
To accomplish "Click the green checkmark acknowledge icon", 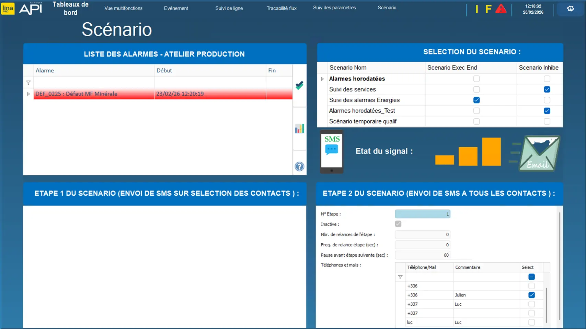I will pyautogui.click(x=299, y=85).
